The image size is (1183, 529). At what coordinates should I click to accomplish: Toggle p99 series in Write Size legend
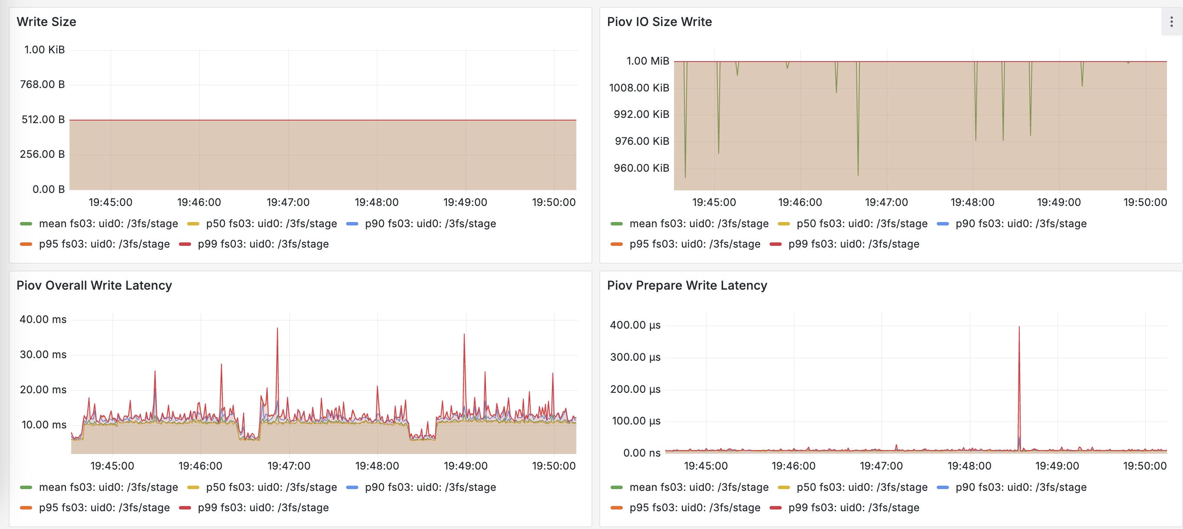(x=263, y=244)
